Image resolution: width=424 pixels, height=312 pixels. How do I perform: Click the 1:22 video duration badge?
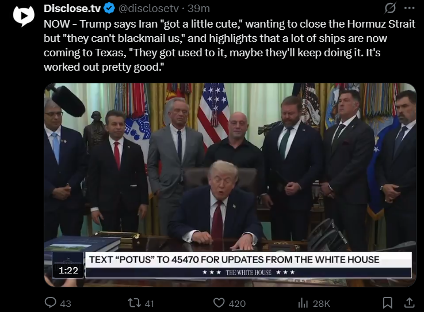click(68, 270)
